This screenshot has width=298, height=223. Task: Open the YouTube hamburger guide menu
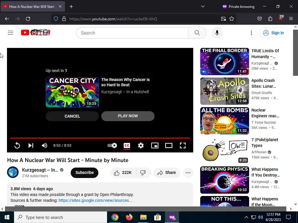(x=10, y=33)
